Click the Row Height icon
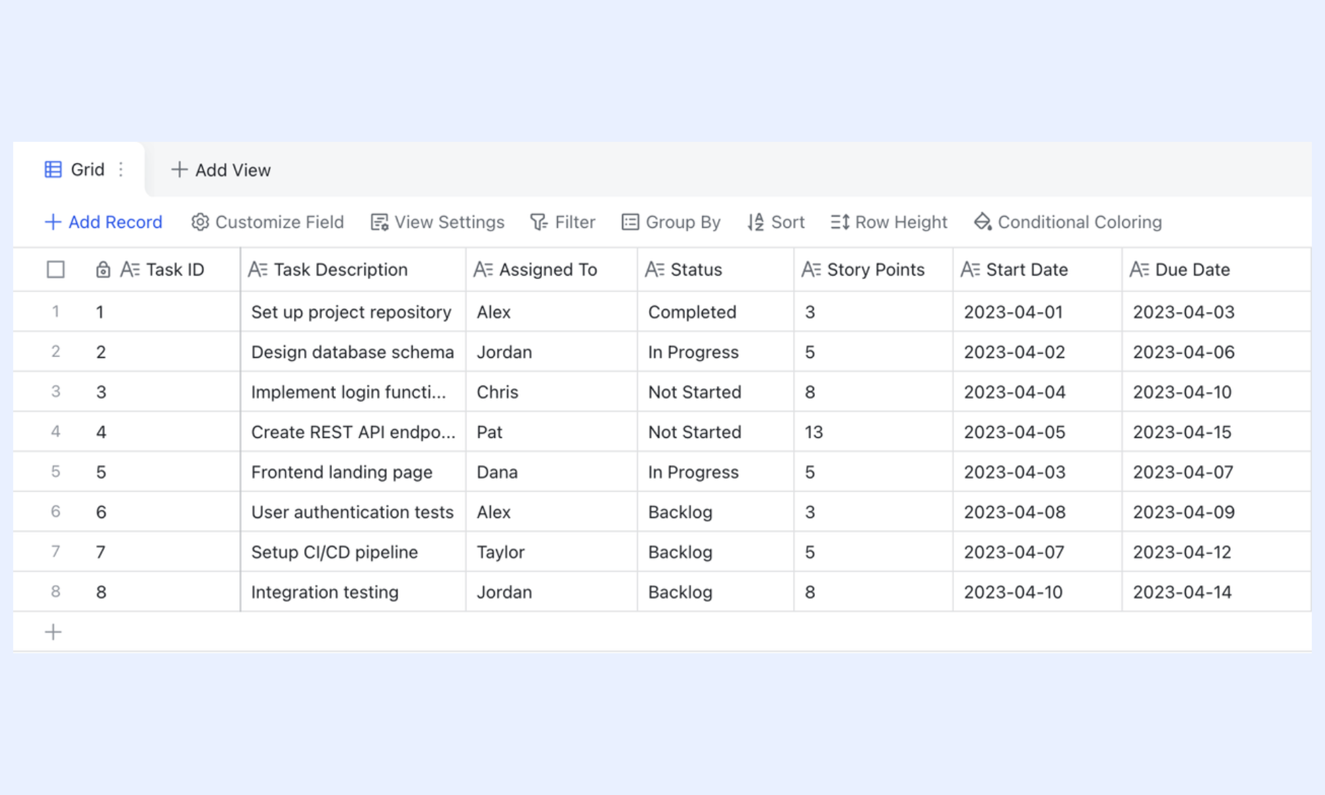This screenshot has height=795, width=1325. 840,222
